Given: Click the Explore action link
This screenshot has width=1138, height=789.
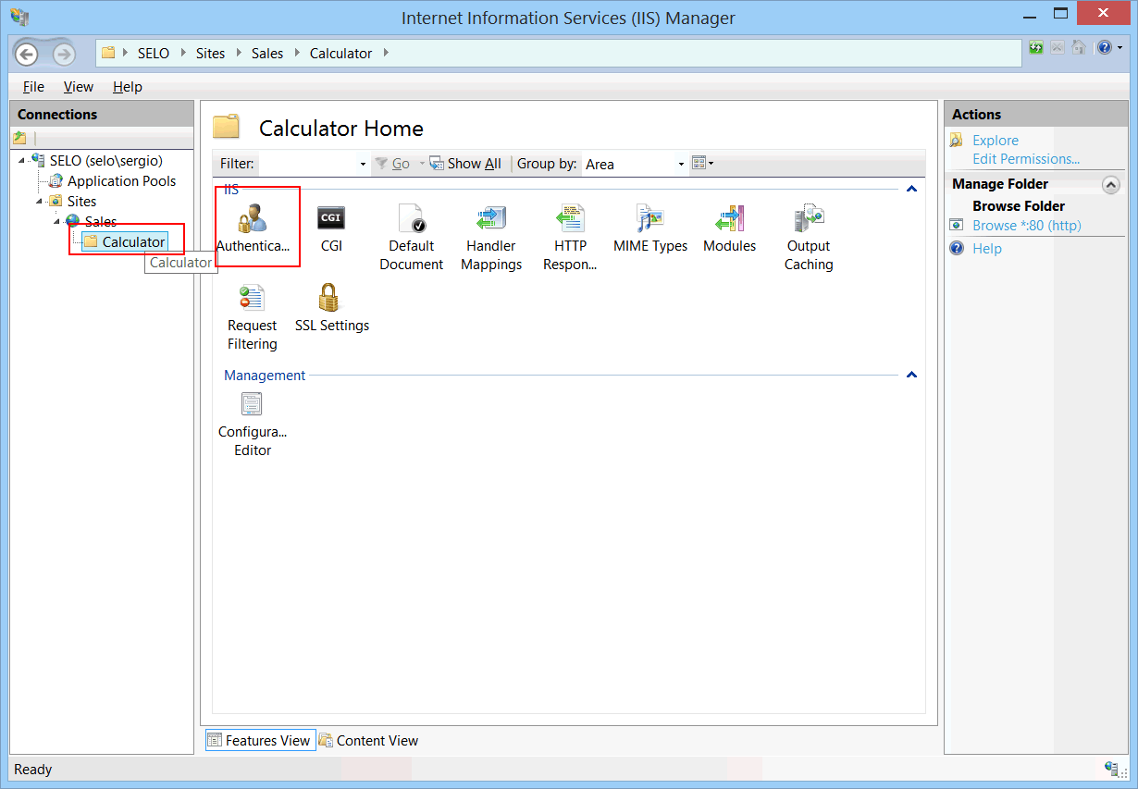Looking at the screenshot, I should pyautogui.click(x=996, y=141).
